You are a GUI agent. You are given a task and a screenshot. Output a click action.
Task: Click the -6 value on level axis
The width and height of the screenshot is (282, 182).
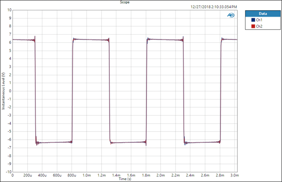tap(9, 139)
